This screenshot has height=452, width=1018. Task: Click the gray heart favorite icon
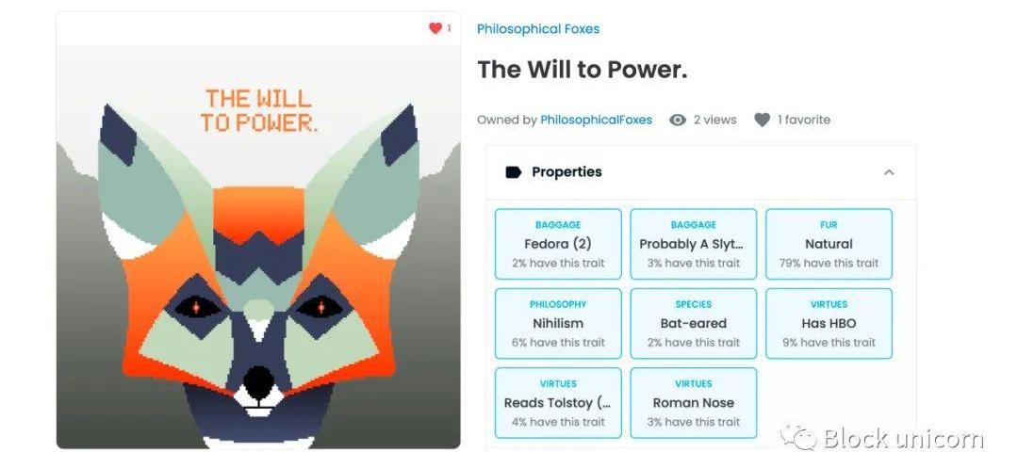point(762,120)
